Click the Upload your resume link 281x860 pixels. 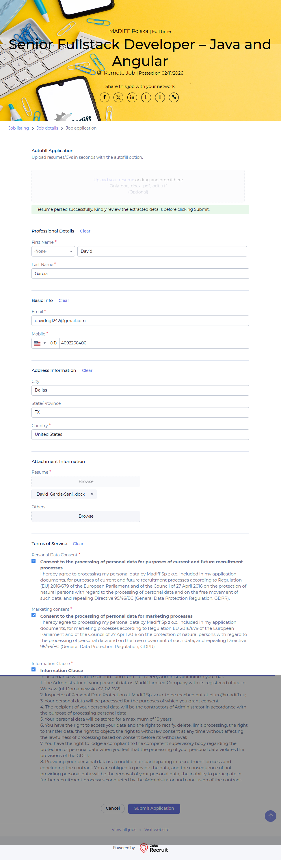(x=114, y=180)
